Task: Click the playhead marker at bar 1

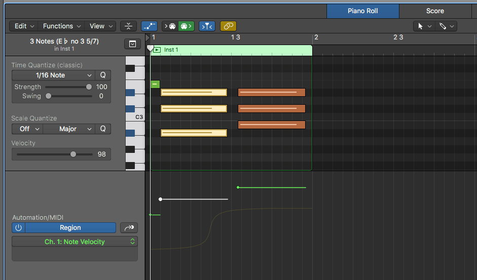Action: [150, 48]
